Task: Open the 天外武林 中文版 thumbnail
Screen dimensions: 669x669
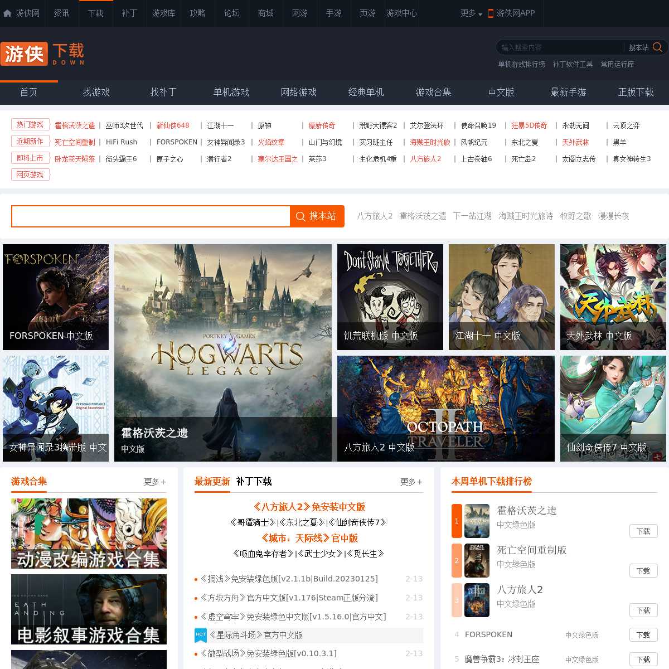Action: pos(613,297)
